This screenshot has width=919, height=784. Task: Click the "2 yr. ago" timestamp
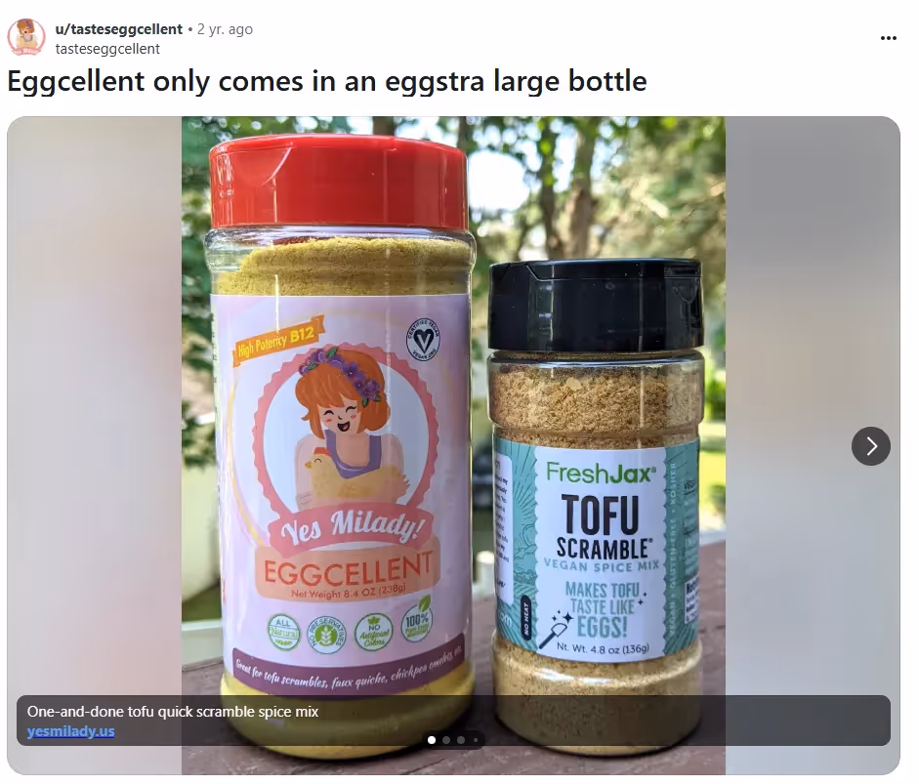tap(225, 28)
